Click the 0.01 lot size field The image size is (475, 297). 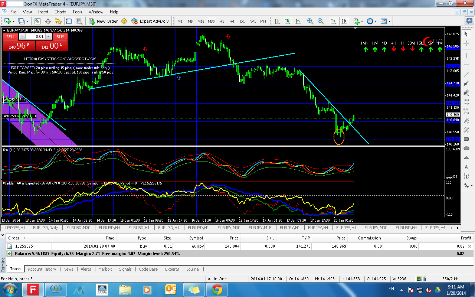(35, 36)
